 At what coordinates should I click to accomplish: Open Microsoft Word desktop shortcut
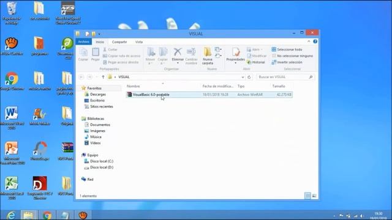coord(12,118)
